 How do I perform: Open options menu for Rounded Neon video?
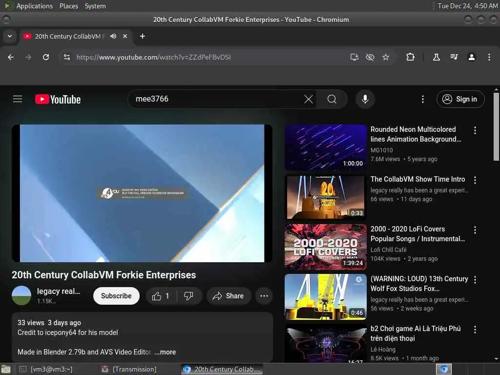click(x=475, y=130)
